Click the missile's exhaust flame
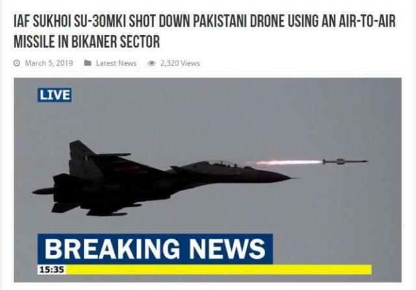 pyautogui.click(x=285, y=162)
